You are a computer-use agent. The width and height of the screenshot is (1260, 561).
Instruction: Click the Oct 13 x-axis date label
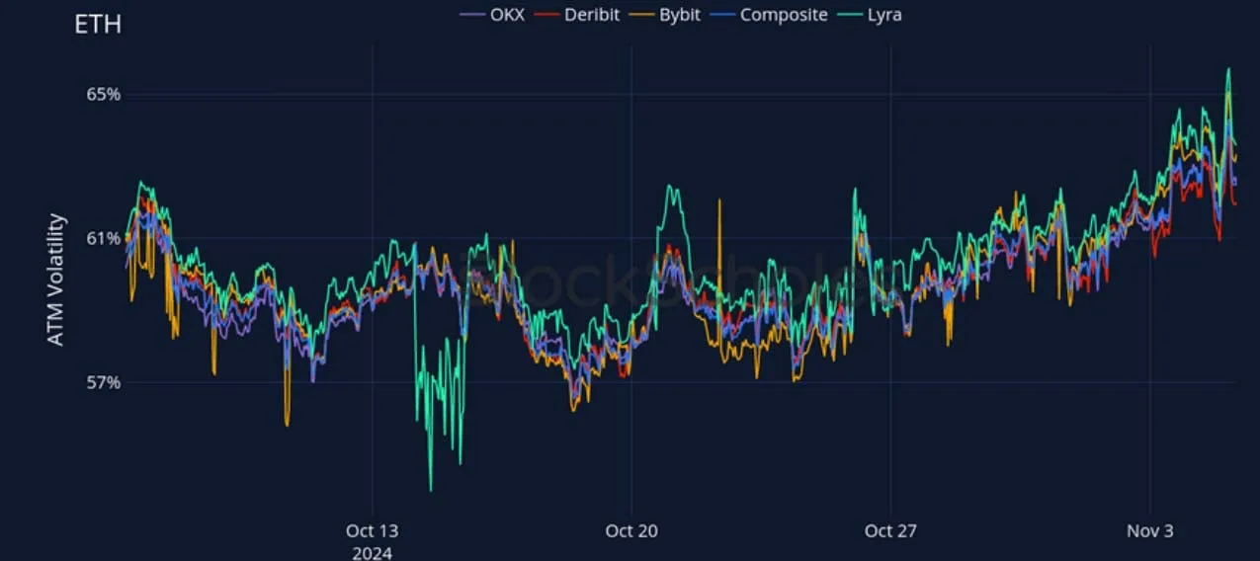pos(372,531)
